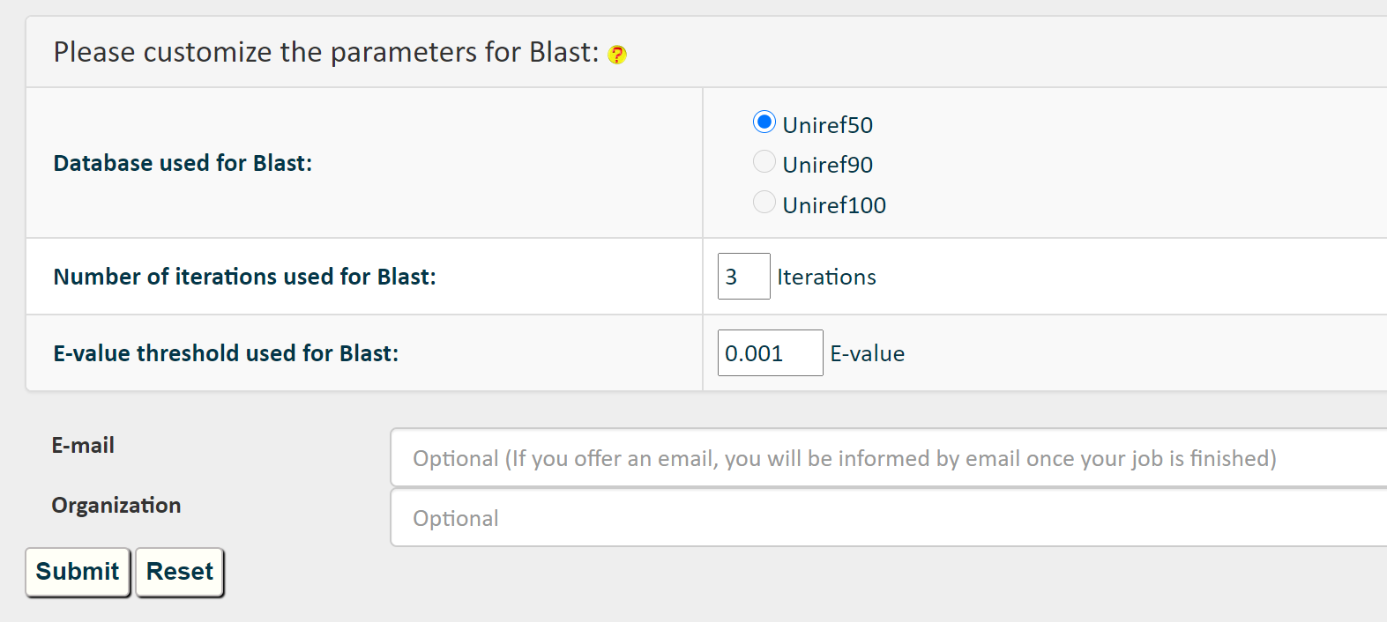Viewport: 1387px width, 622px height.
Task: Click the "Uniref90" option label text
Action: pyautogui.click(x=827, y=165)
